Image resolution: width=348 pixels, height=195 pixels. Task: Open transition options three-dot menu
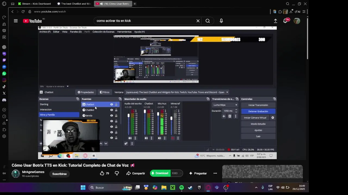[x=236, y=116]
